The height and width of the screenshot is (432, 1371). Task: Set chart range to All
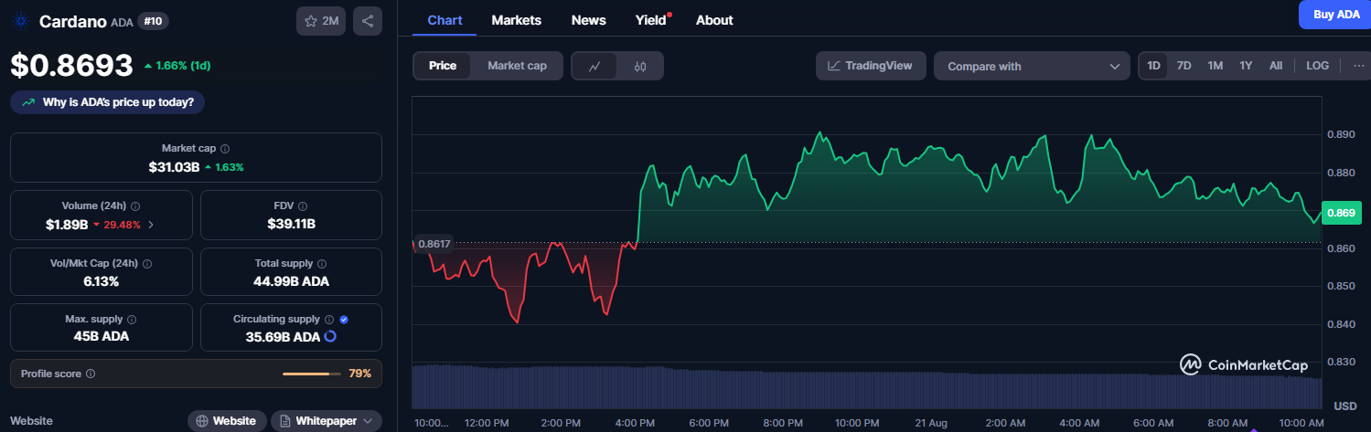pos(1276,66)
